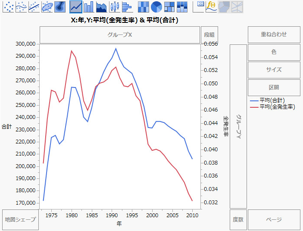This screenshot has height=231, width=303.
Task: Click the red 平均(全発生率) legend item
Action: [277, 106]
